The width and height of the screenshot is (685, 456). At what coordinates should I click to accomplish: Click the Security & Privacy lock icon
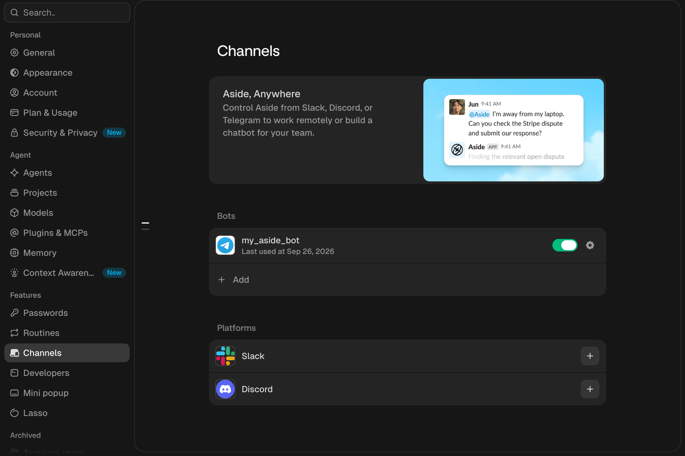click(15, 132)
